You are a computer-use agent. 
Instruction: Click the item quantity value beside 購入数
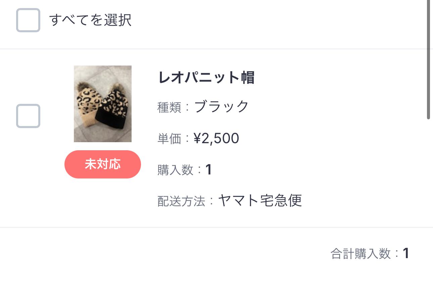209,170
